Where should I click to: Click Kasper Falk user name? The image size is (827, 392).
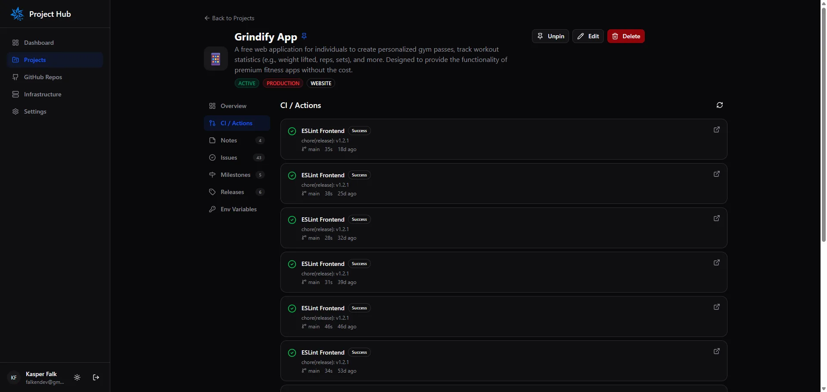41,374
